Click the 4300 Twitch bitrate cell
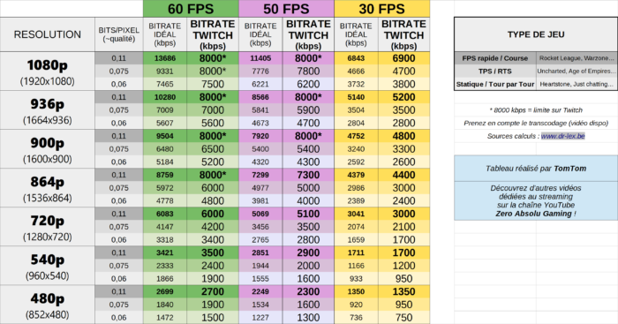Screen dimensions: 618x324 point(308,162)
